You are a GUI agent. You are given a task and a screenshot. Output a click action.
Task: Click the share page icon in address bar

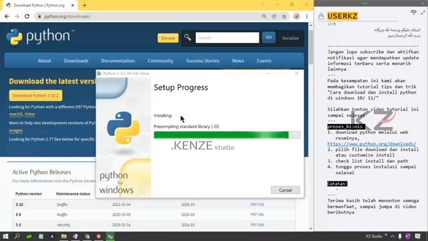(x=274, y=16)
